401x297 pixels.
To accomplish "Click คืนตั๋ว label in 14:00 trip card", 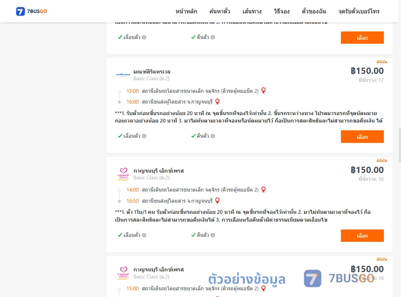I will (x=203, y=235).
